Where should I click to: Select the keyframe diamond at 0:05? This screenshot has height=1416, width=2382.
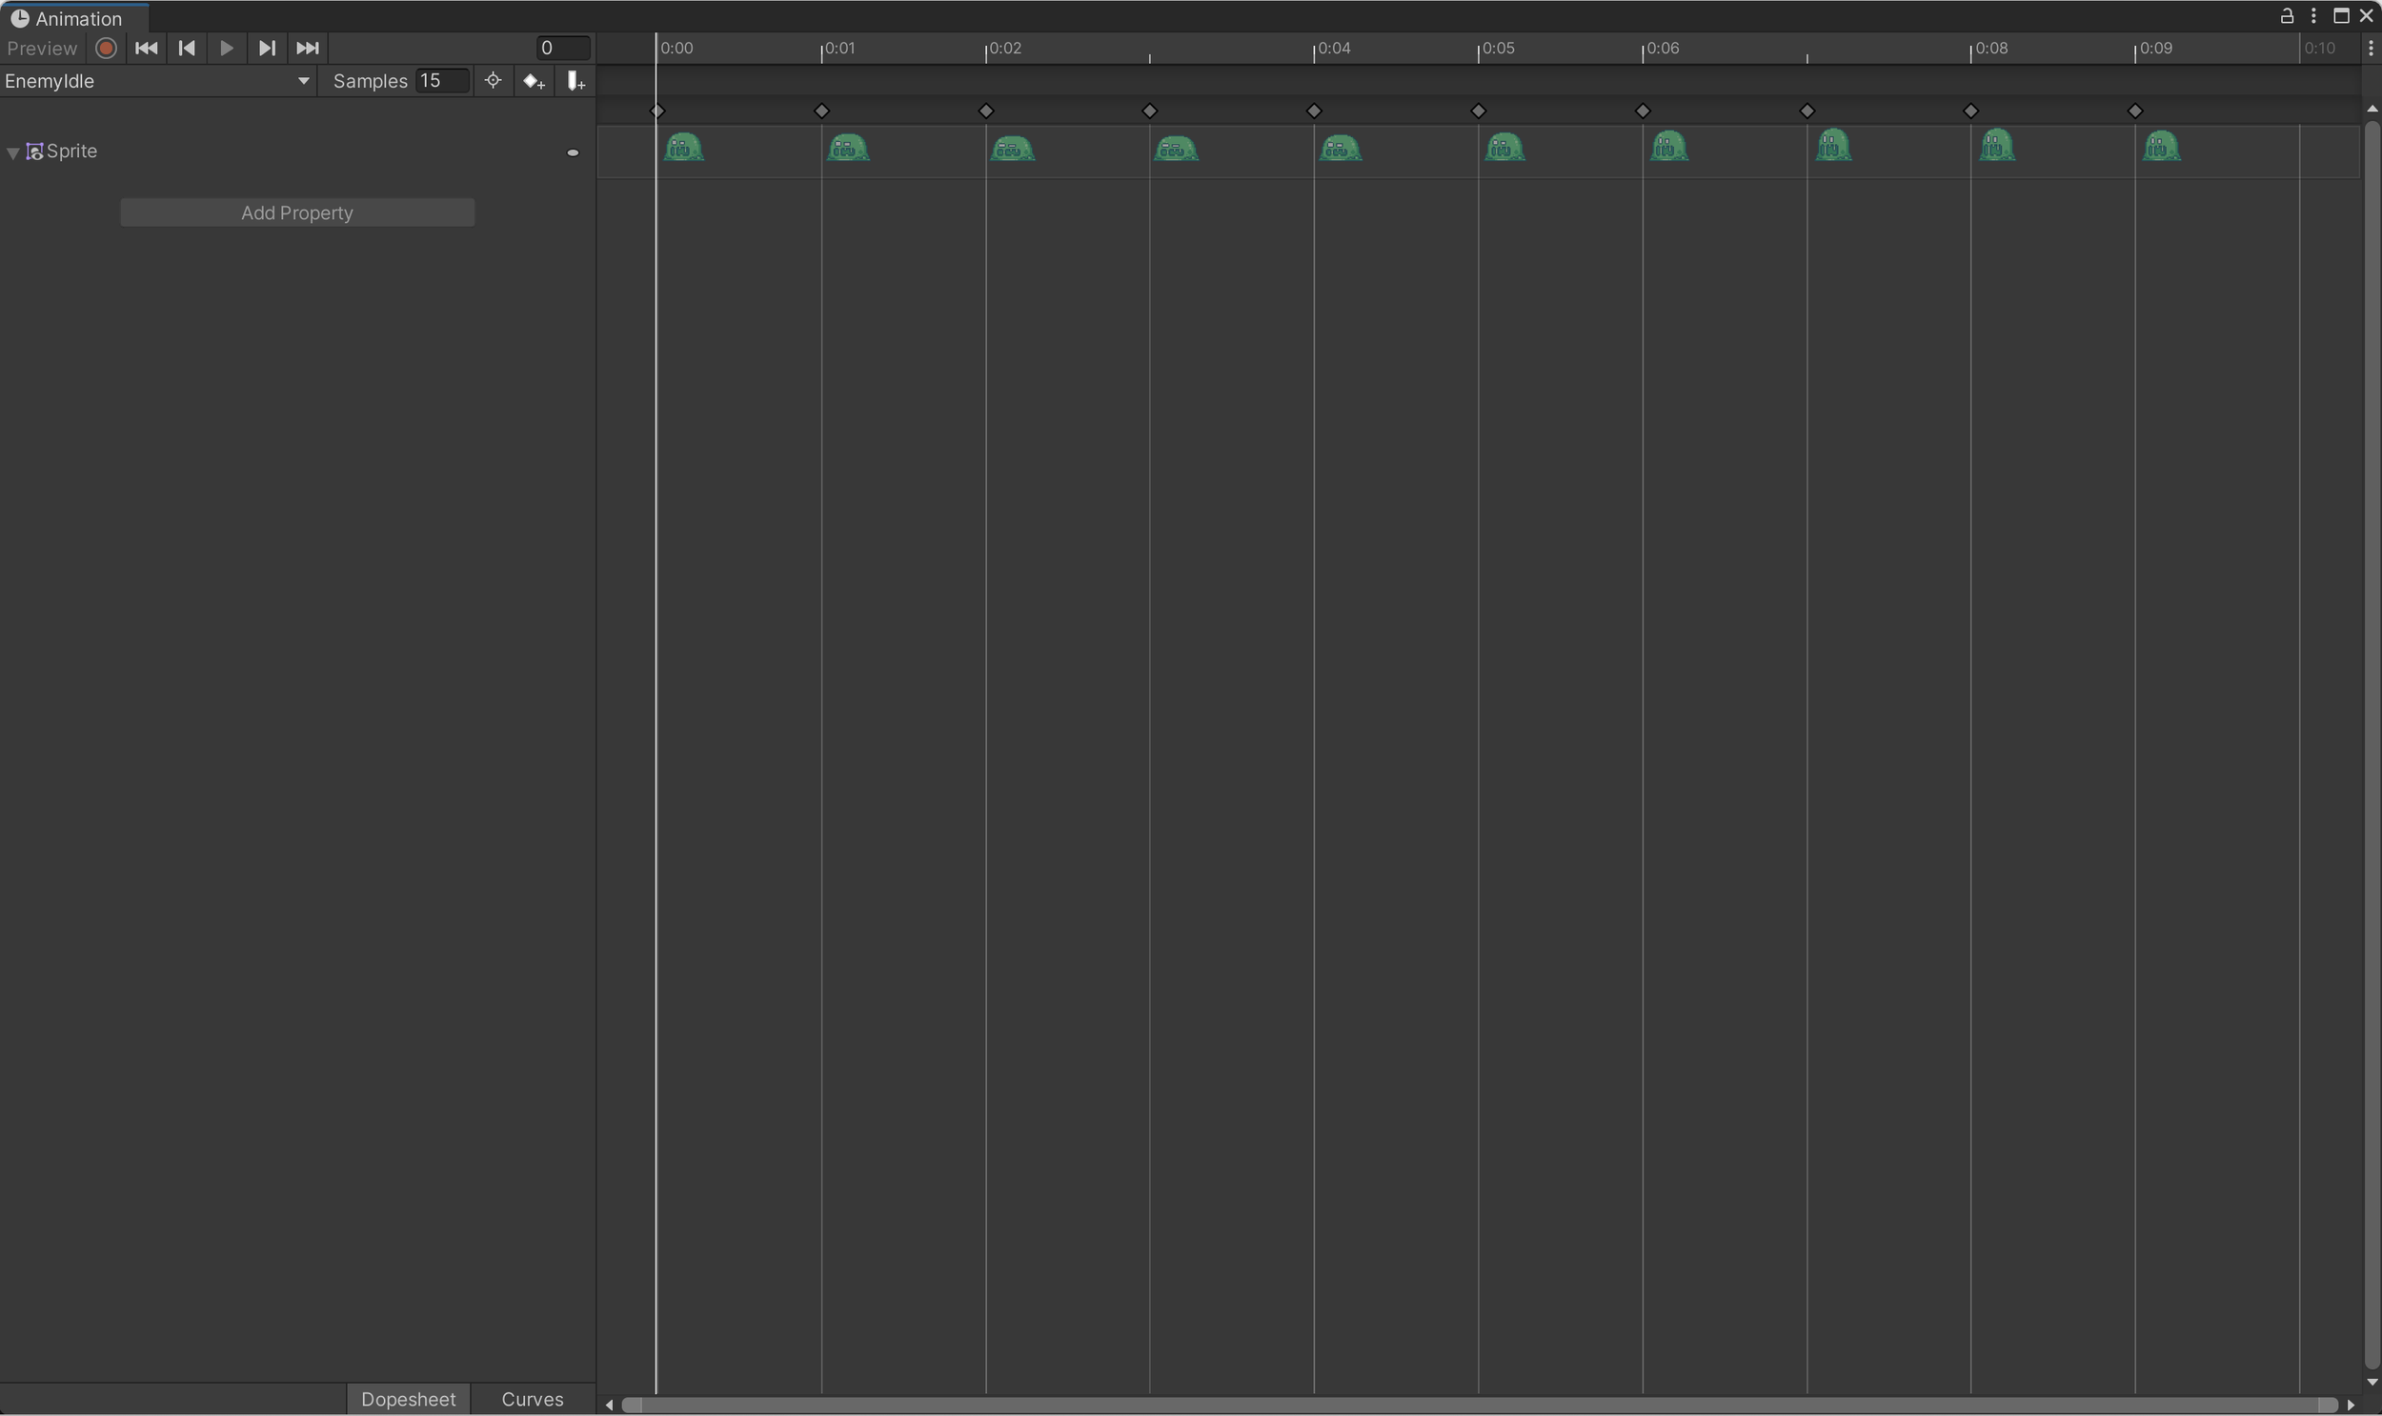pos(1479,111)
